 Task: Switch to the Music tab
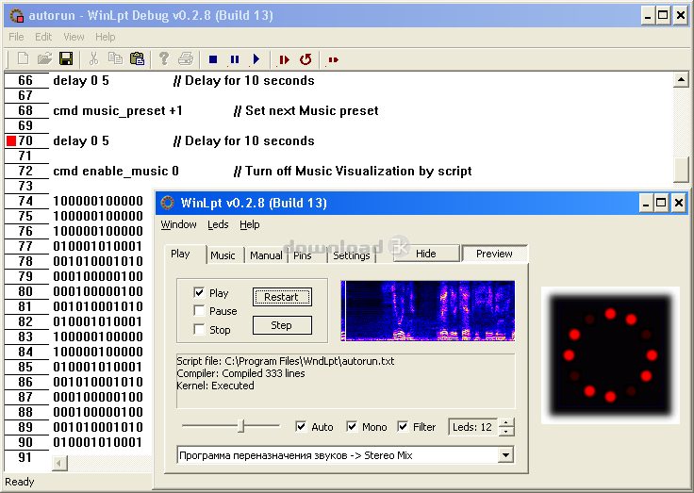tap(223, 255)
